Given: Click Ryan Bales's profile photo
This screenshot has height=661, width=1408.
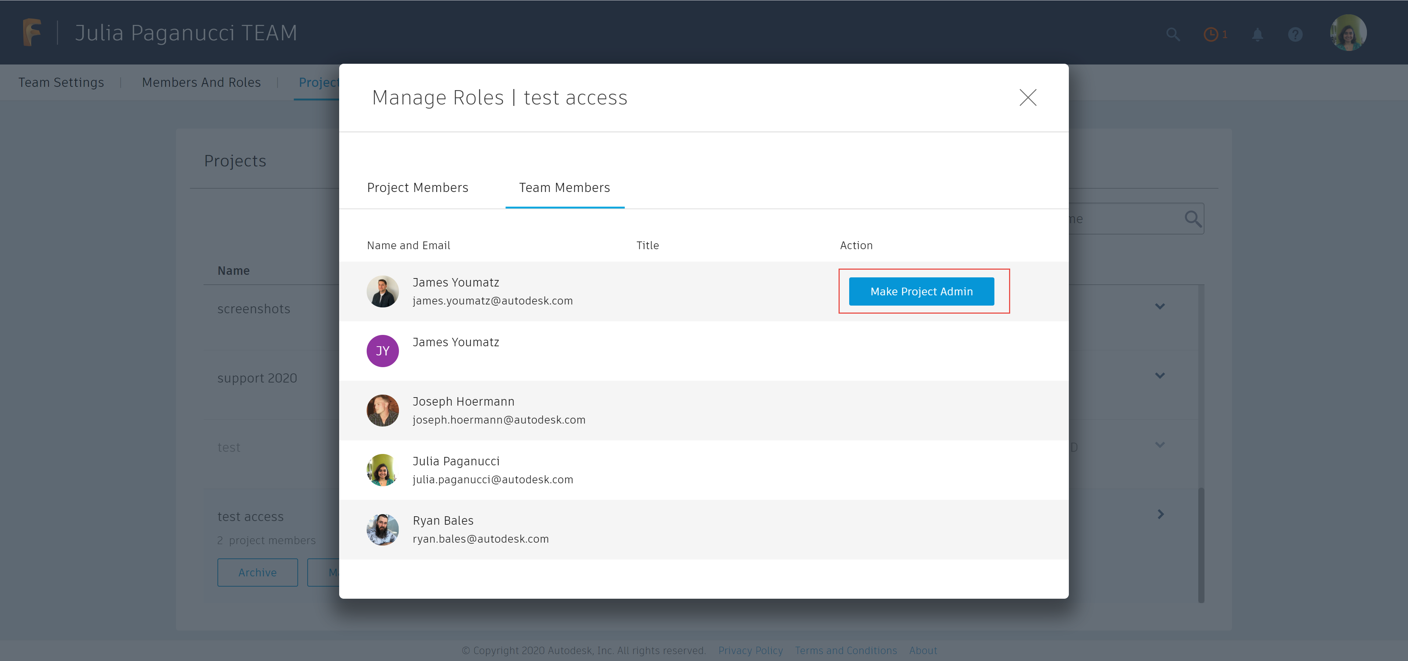Looking at the screenshot, I should click(x=382, y=529).
